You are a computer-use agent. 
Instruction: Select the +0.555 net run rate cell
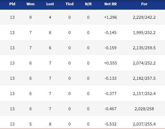pyautogui.click(x=110, y=63)
